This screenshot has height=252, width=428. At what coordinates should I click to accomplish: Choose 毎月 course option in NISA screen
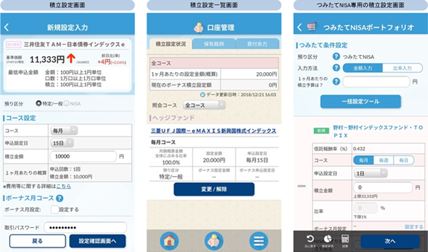pyautogui.click(x=363, y=160)
